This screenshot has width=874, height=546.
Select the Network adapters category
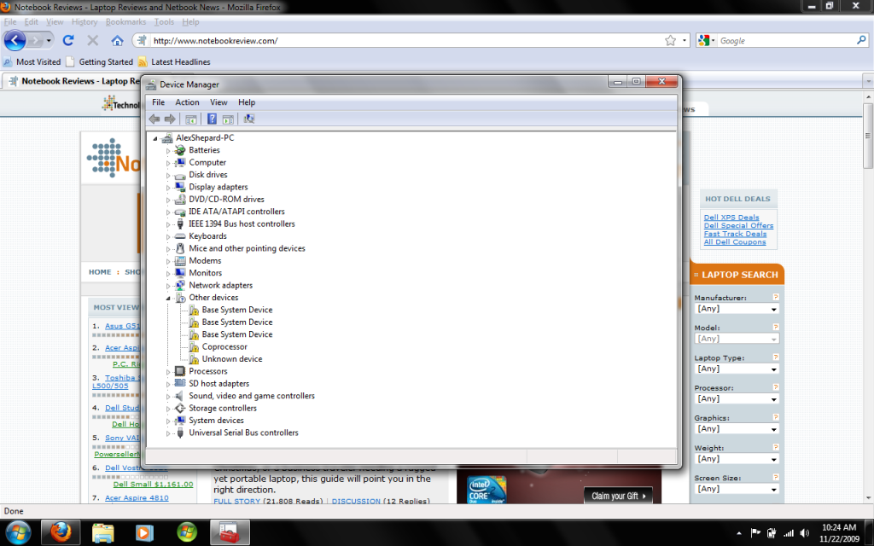220,285
